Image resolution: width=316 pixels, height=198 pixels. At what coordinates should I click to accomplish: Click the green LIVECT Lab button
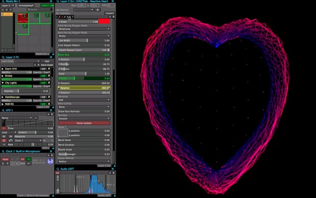pos(47,6)
